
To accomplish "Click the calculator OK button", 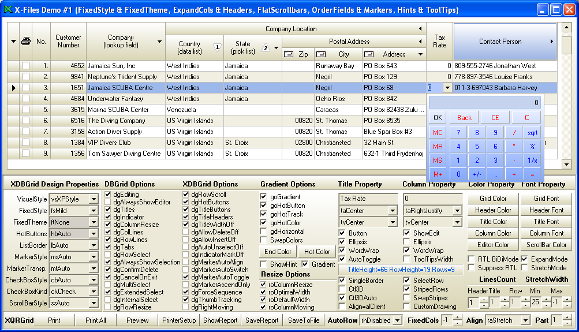I will point(438,118).
